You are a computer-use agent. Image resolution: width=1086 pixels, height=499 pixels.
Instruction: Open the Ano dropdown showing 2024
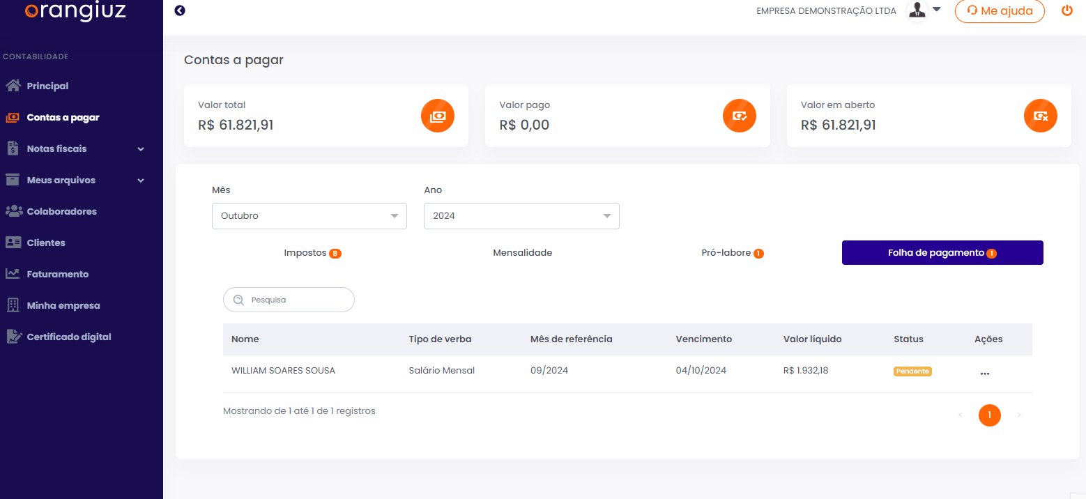[x=521, y=216]
